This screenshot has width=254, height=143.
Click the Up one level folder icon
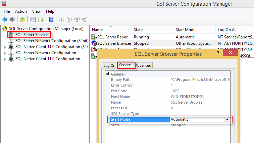[23, 19]
